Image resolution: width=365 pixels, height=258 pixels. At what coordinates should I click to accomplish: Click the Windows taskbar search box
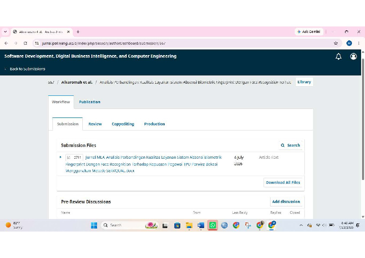[x=130, y=225]
